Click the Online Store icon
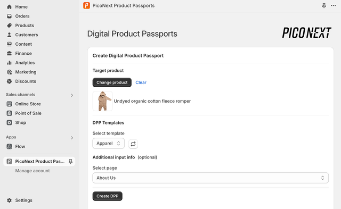The height and width of the screenshot is (209, 341). 9,104
